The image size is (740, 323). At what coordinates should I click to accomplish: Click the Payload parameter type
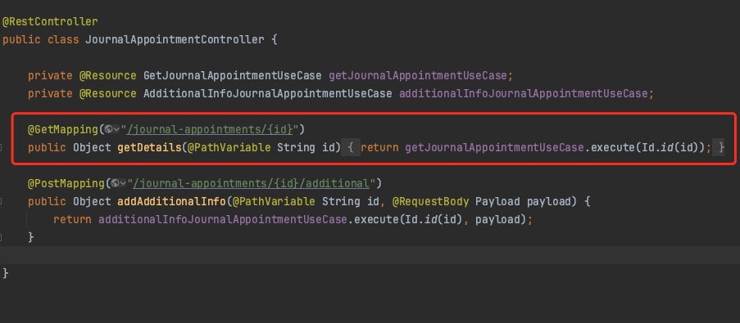click(x=497, y=201)
